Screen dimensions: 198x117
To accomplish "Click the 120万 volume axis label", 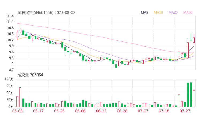I will point(9,79).
